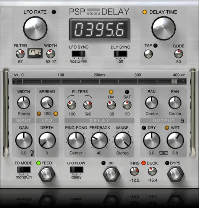Switch the LFO FLOW selector
Screen dimensions: 199x208
[76, 170]
